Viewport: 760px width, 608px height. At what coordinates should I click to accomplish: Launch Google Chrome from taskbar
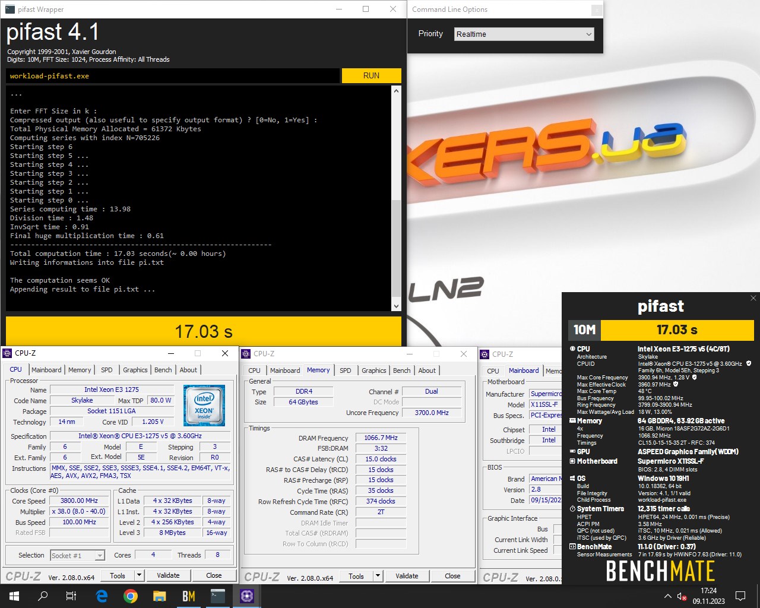(x=131, y=596)
